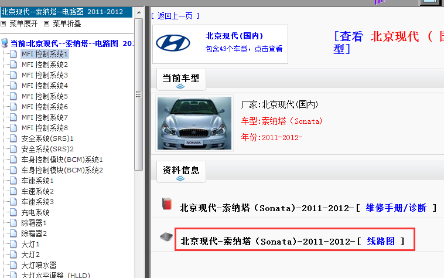Select 安全系统(SRS)1 in the tree

pyautogui.click(x=47, y=138)
